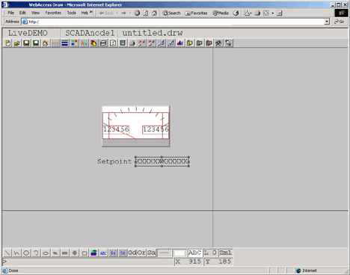The image size is (350, 275).
Task: Open the Tools menu
Action: (72, 13)
